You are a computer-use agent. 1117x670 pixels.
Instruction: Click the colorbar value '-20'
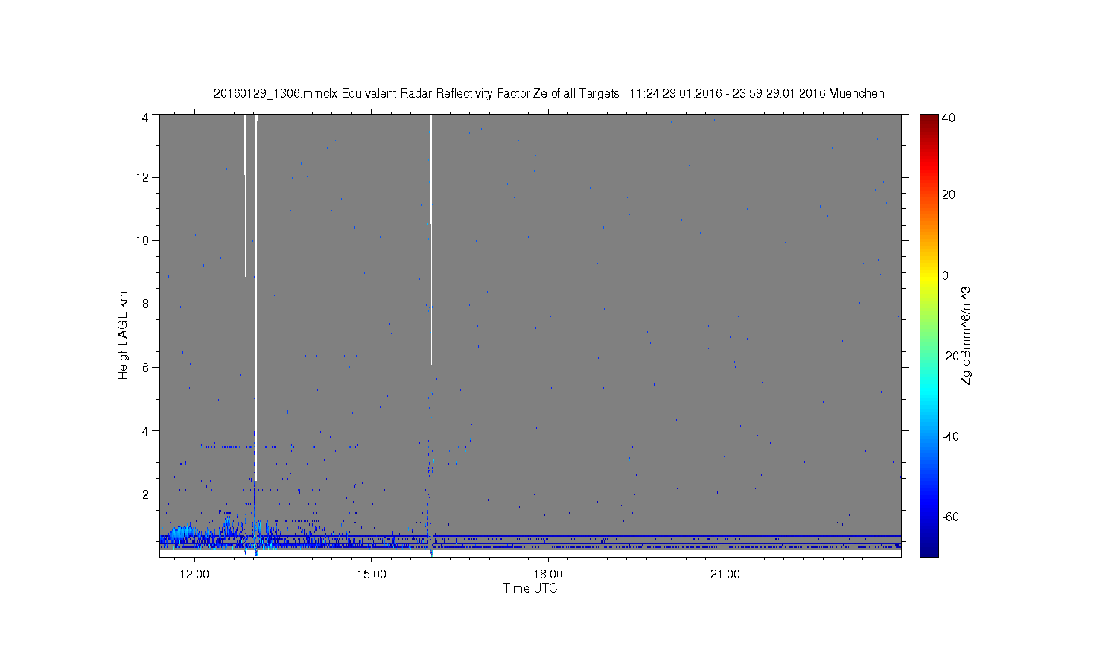[951, 356]
